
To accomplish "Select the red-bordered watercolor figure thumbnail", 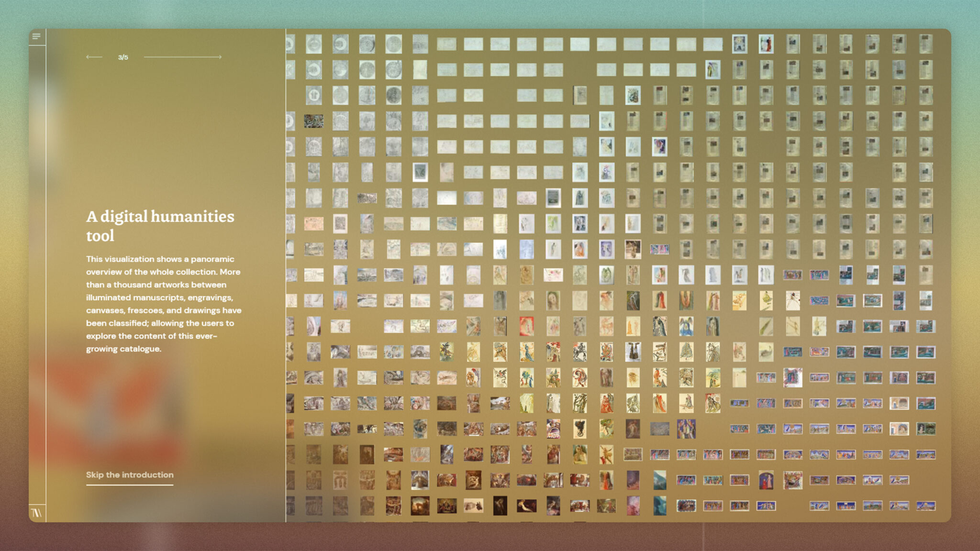I will click(526, 327).
